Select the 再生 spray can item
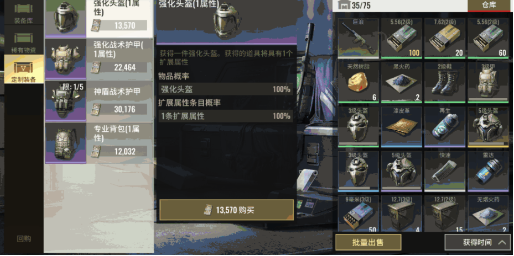 [445, 127]
